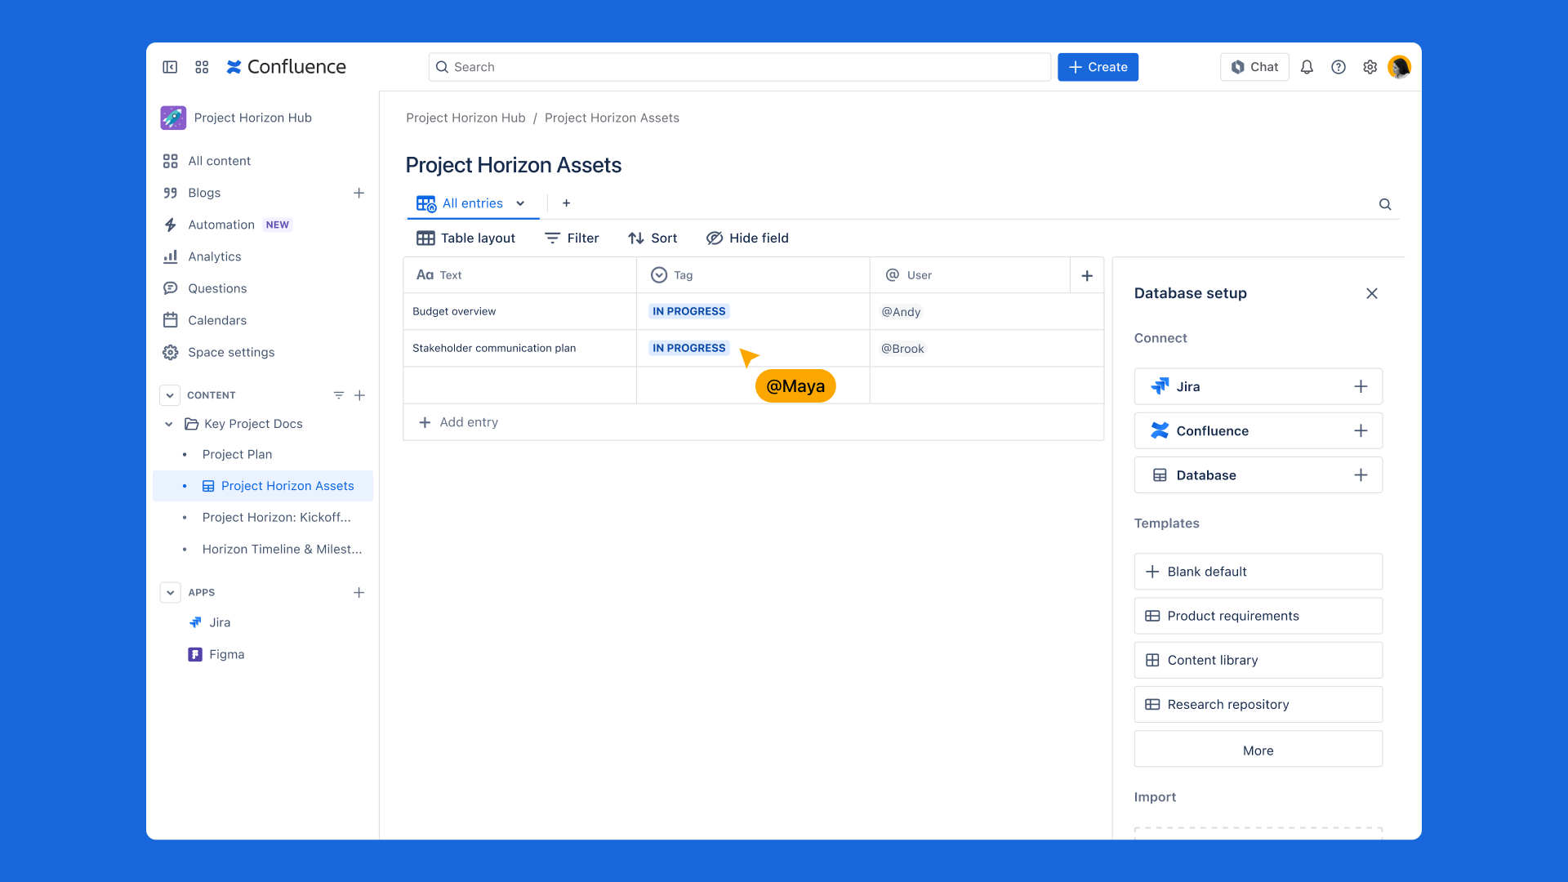Select the Product requirements template
The height and width of the screenshot is (882, 1568).
1258,616
